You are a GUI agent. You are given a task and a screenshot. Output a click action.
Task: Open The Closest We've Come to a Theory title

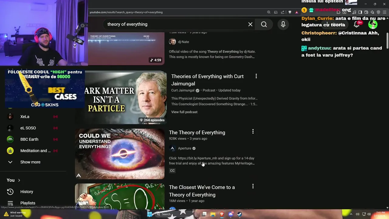[202, 191]
